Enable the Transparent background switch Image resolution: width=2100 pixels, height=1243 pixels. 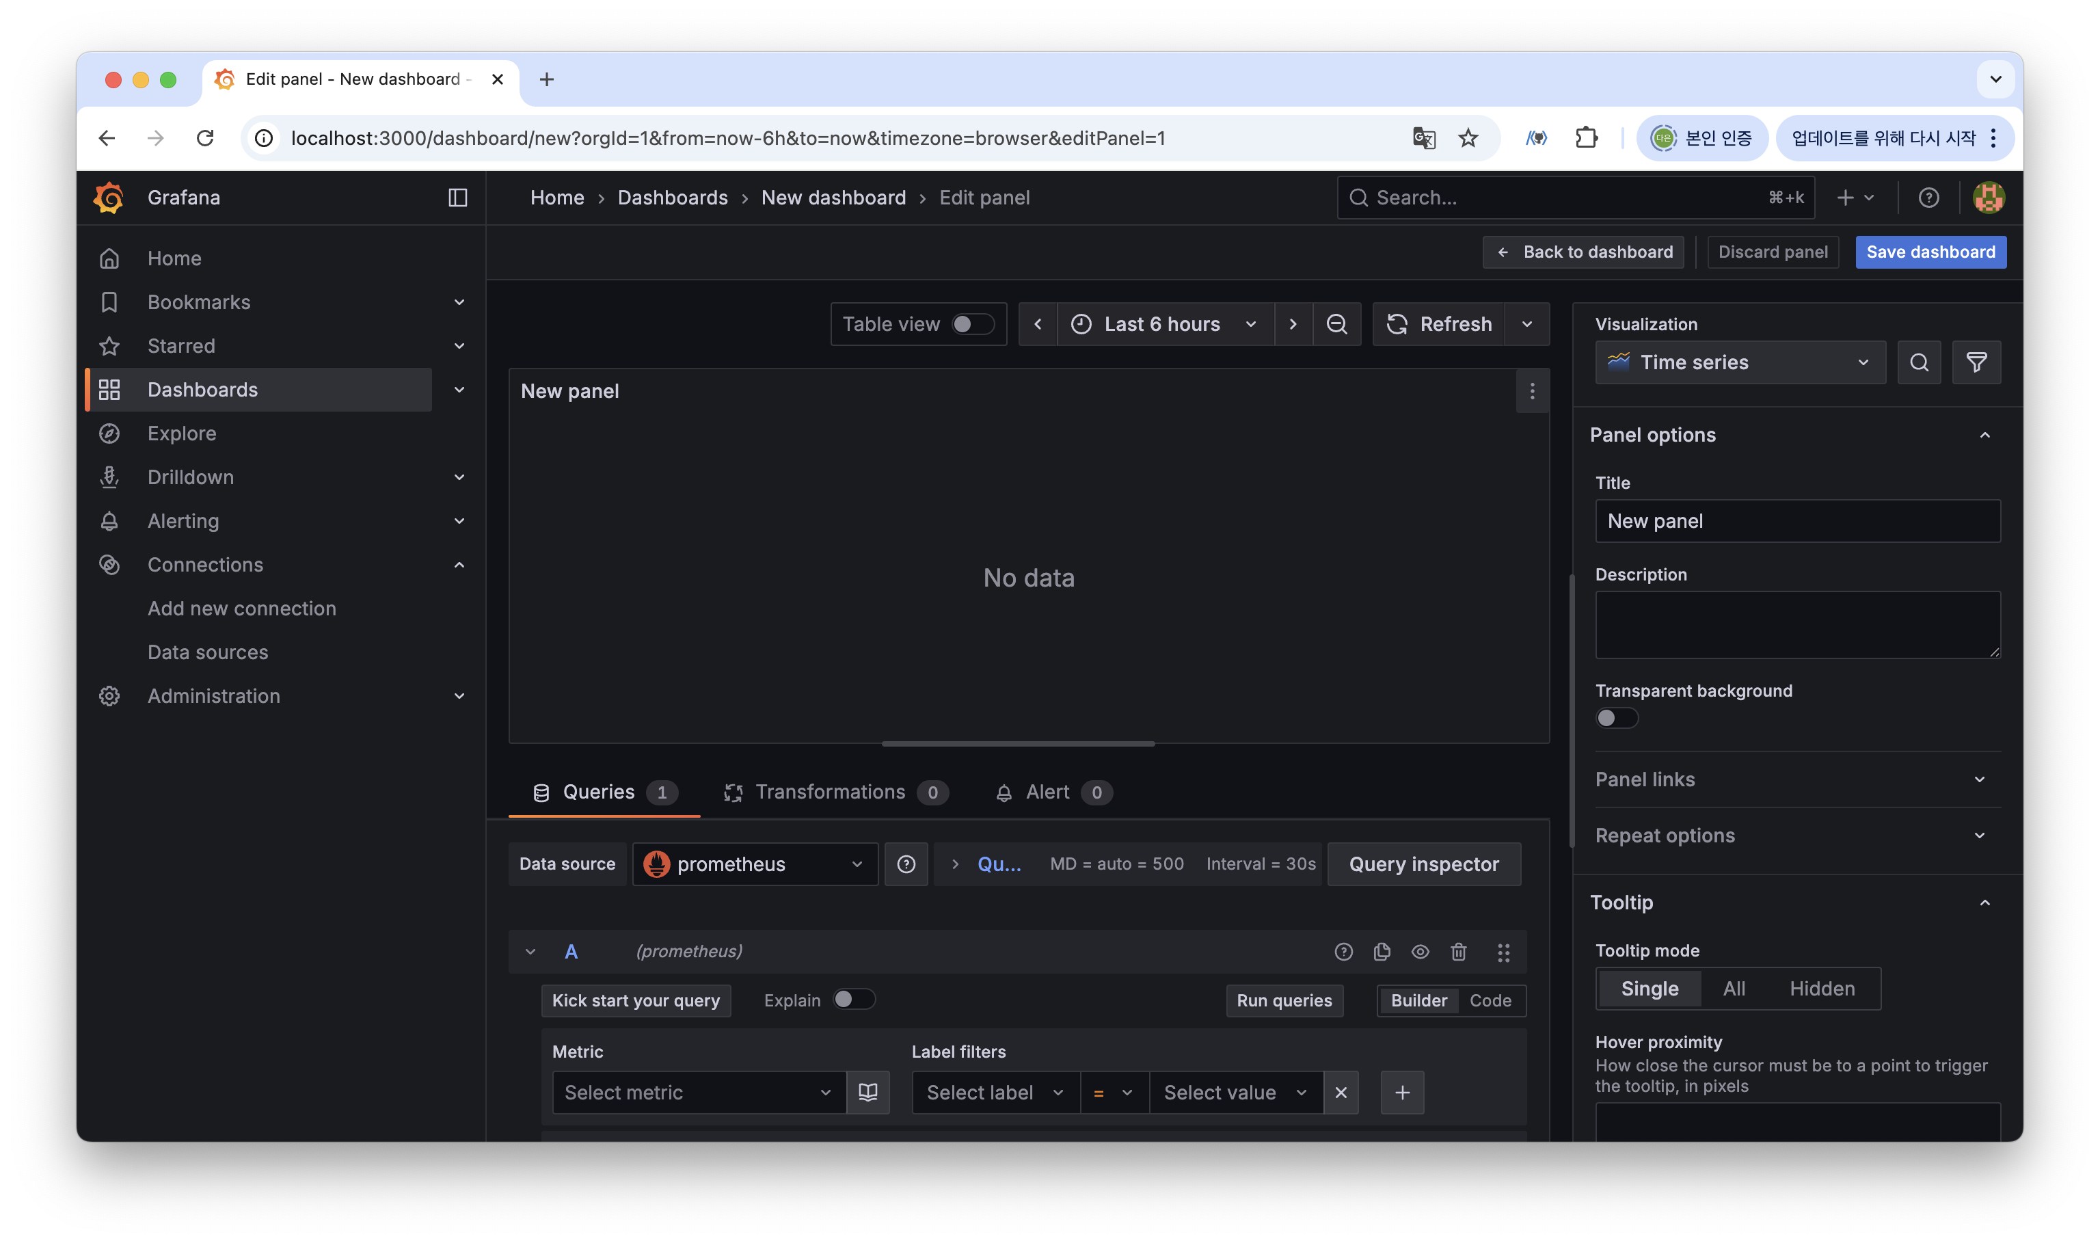pos(1615,718)
